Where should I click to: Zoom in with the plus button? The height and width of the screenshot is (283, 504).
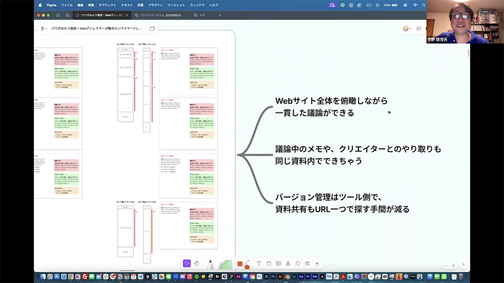[453, 266]
